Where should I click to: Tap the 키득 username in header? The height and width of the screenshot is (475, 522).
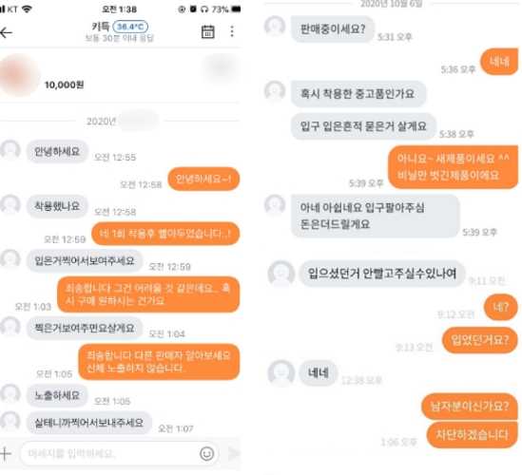tap(101, 27)
